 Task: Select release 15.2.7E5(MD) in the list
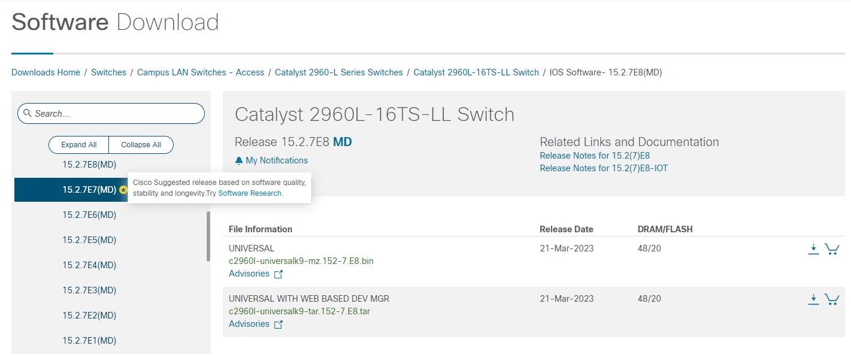[x=89, y=240]
